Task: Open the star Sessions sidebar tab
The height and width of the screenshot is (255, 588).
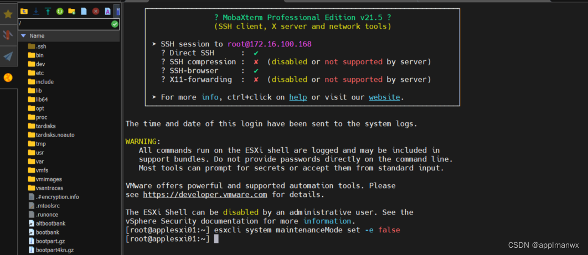Action: pos(8,14)
